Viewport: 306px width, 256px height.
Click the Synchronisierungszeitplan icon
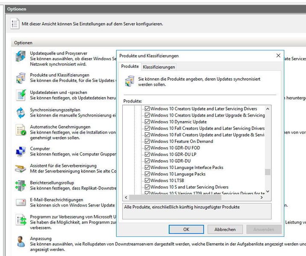pyautogui.click(x=21, y=113)
